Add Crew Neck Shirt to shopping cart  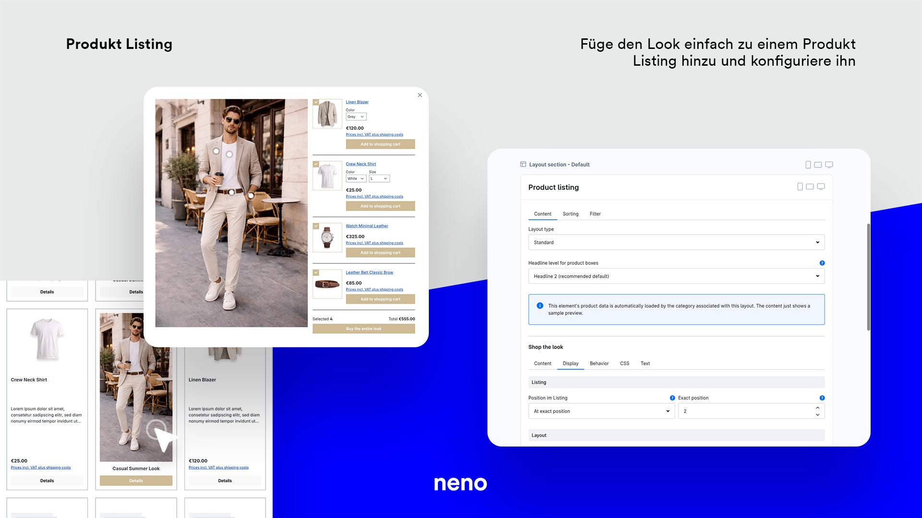(x=380, y=206)
